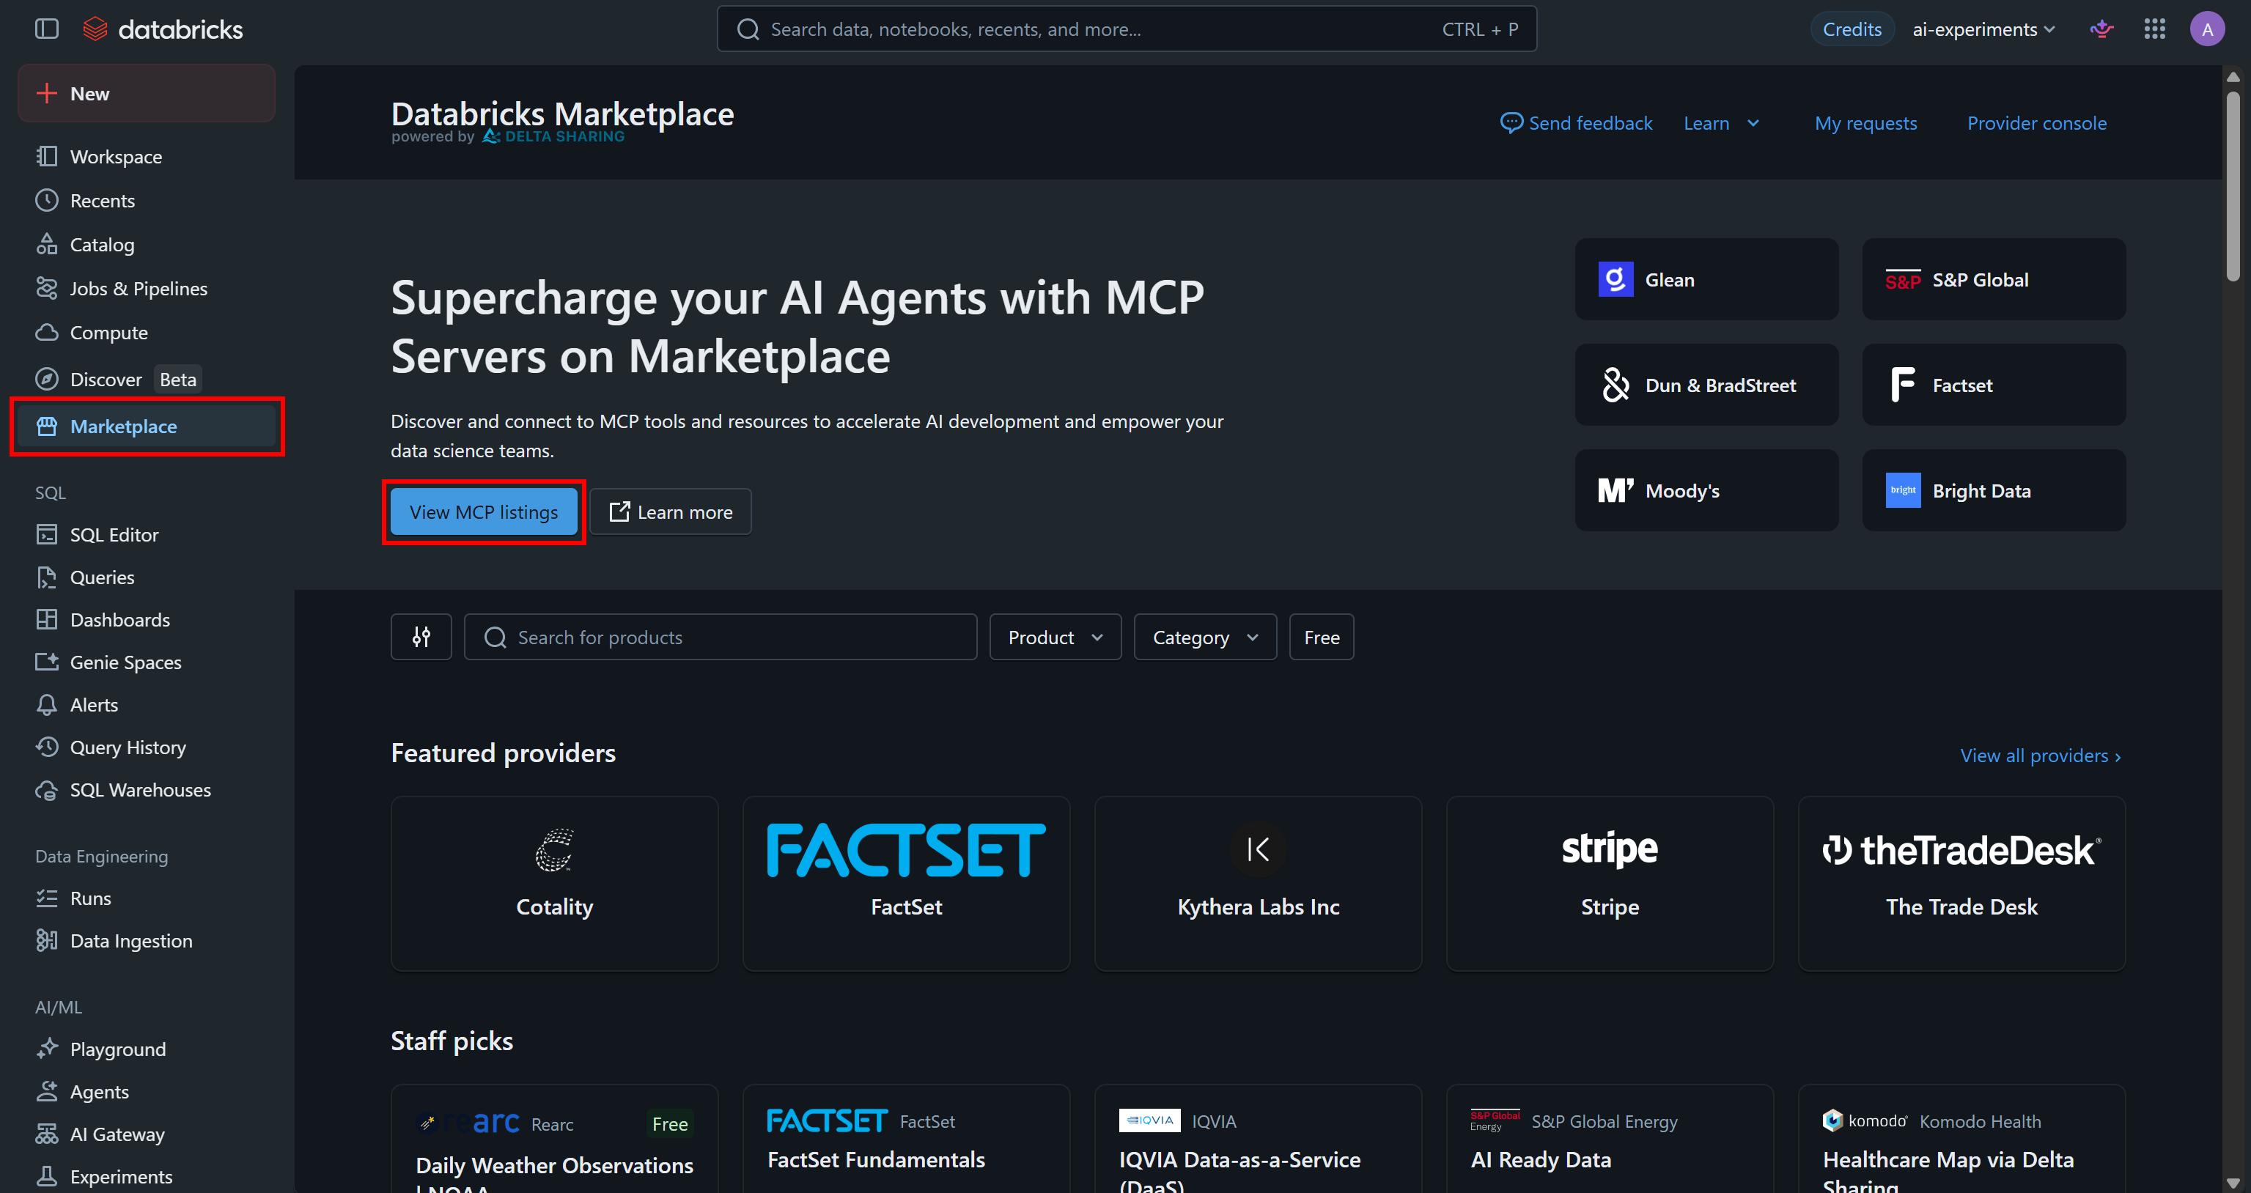Open the Bright Data tile

[x=1993, y=490]
